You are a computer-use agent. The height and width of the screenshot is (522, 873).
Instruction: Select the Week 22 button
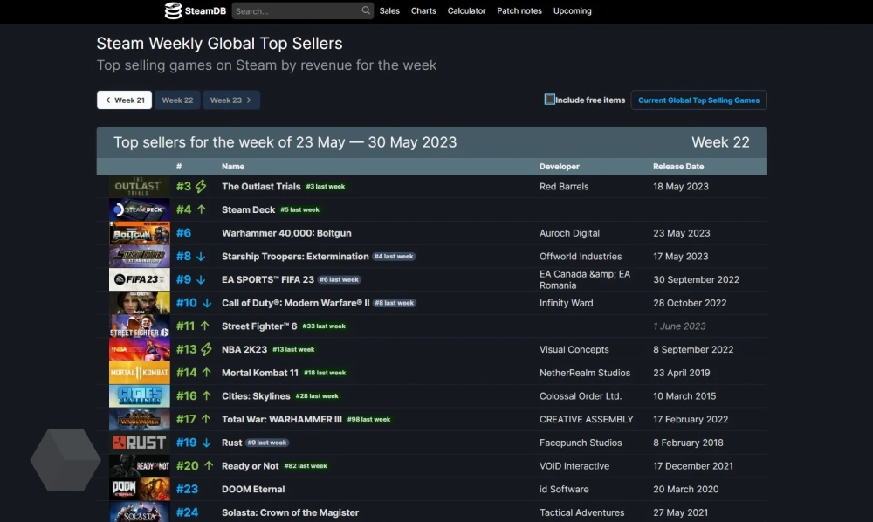pyautogui.click(x=177, y=100)
